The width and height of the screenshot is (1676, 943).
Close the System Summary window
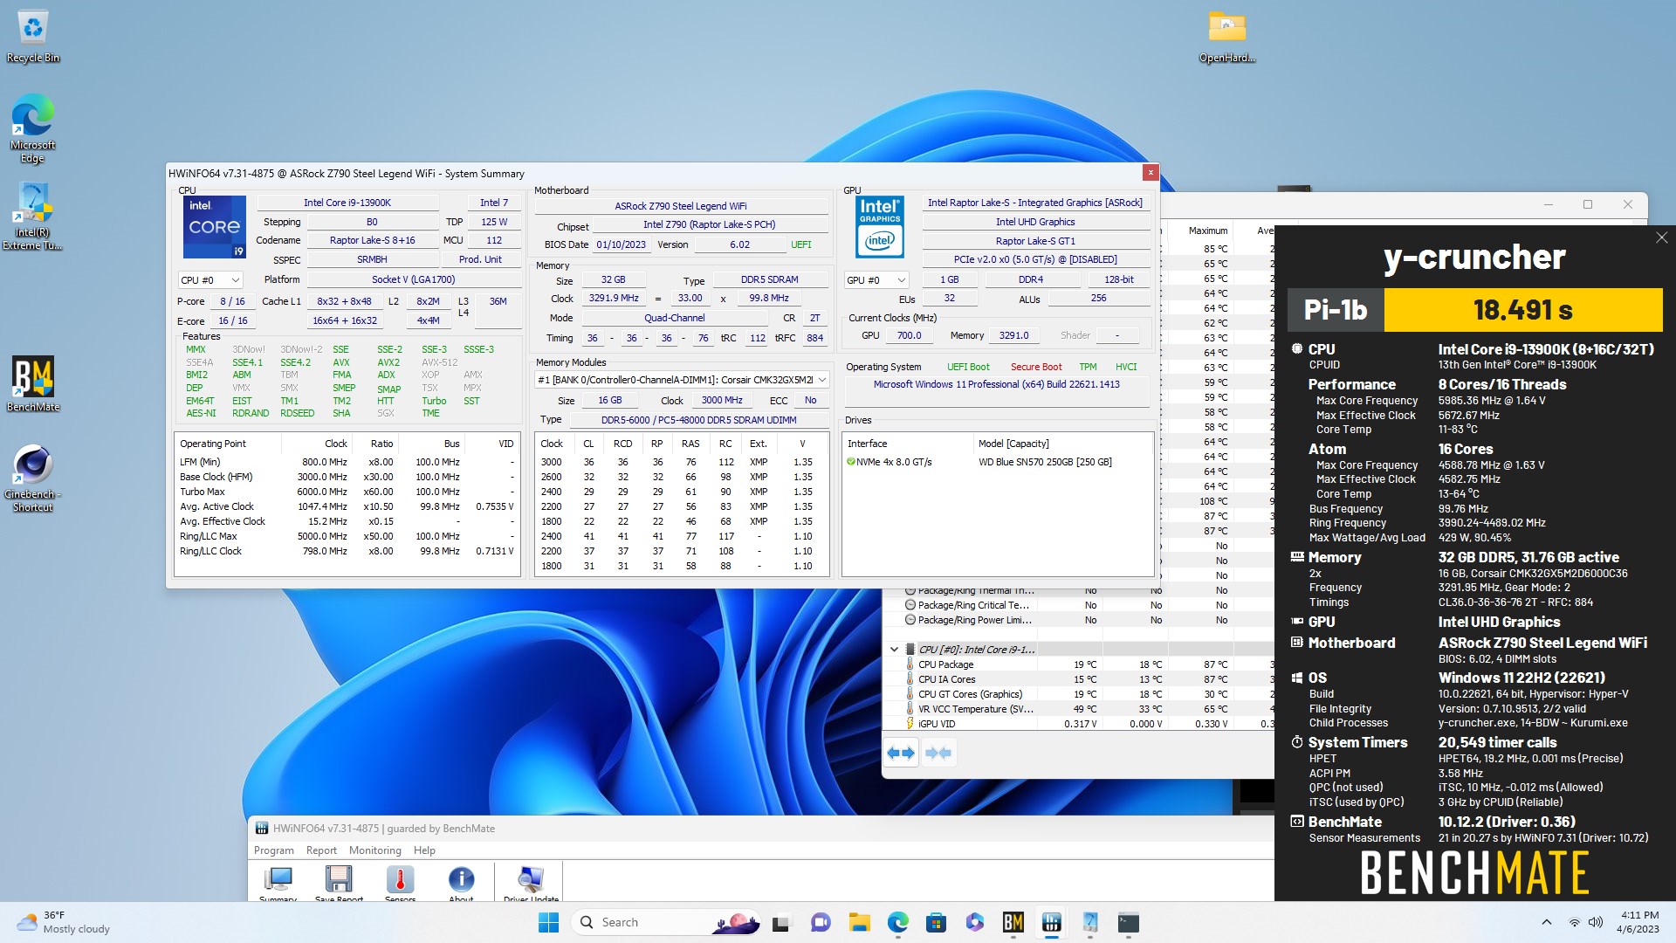click(x=1151, y=173)
